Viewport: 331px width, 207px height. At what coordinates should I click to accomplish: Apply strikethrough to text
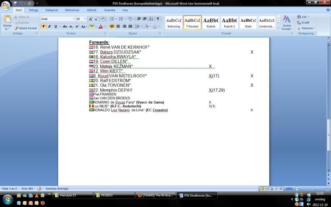pos(65,27)
